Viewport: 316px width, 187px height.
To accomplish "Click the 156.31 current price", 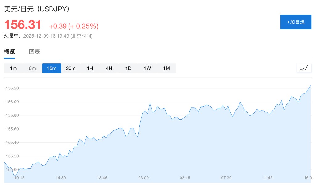I will [x=23, y=25].
